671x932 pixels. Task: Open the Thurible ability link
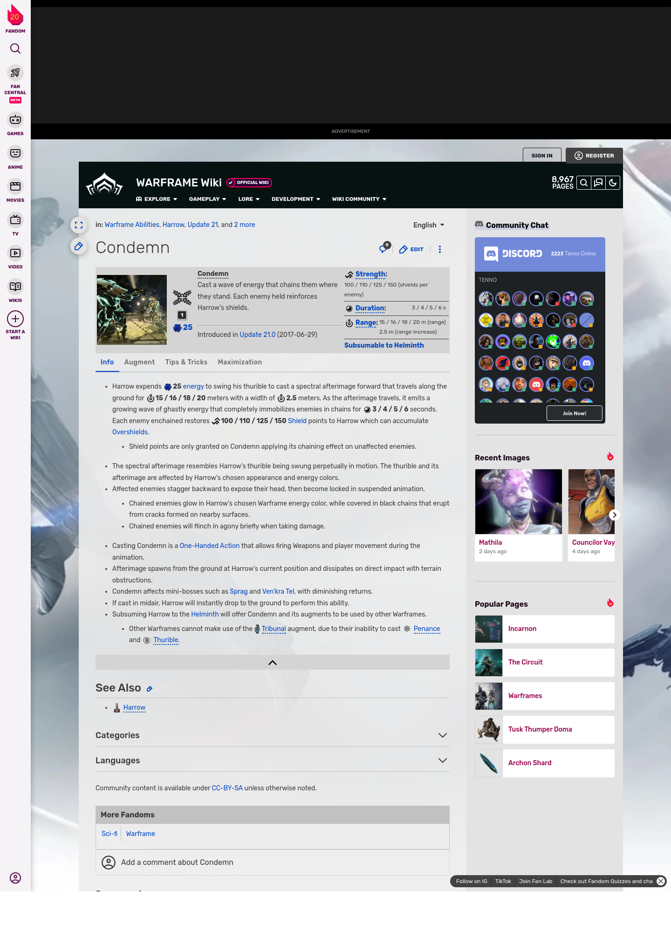click(x=166, y=640)
